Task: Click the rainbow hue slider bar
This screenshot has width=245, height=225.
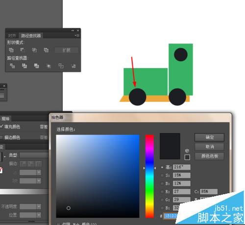Action: [149, 176]
